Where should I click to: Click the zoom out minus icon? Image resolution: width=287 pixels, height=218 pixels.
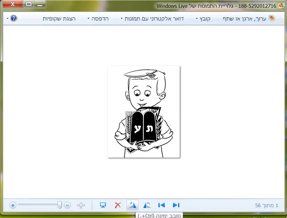(67, 205)
